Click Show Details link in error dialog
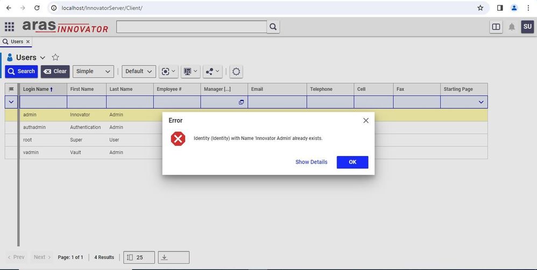 pos(311,162)
